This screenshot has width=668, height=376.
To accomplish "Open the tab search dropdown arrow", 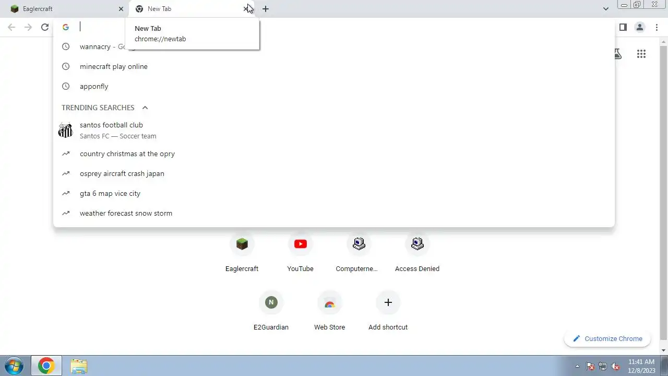I will click(x=605, y=9).
